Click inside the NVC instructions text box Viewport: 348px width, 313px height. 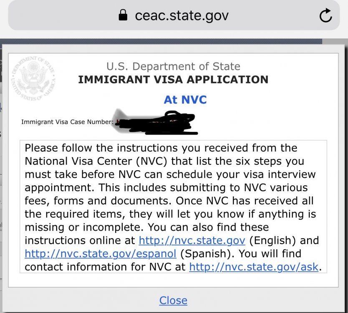point(173,207)
